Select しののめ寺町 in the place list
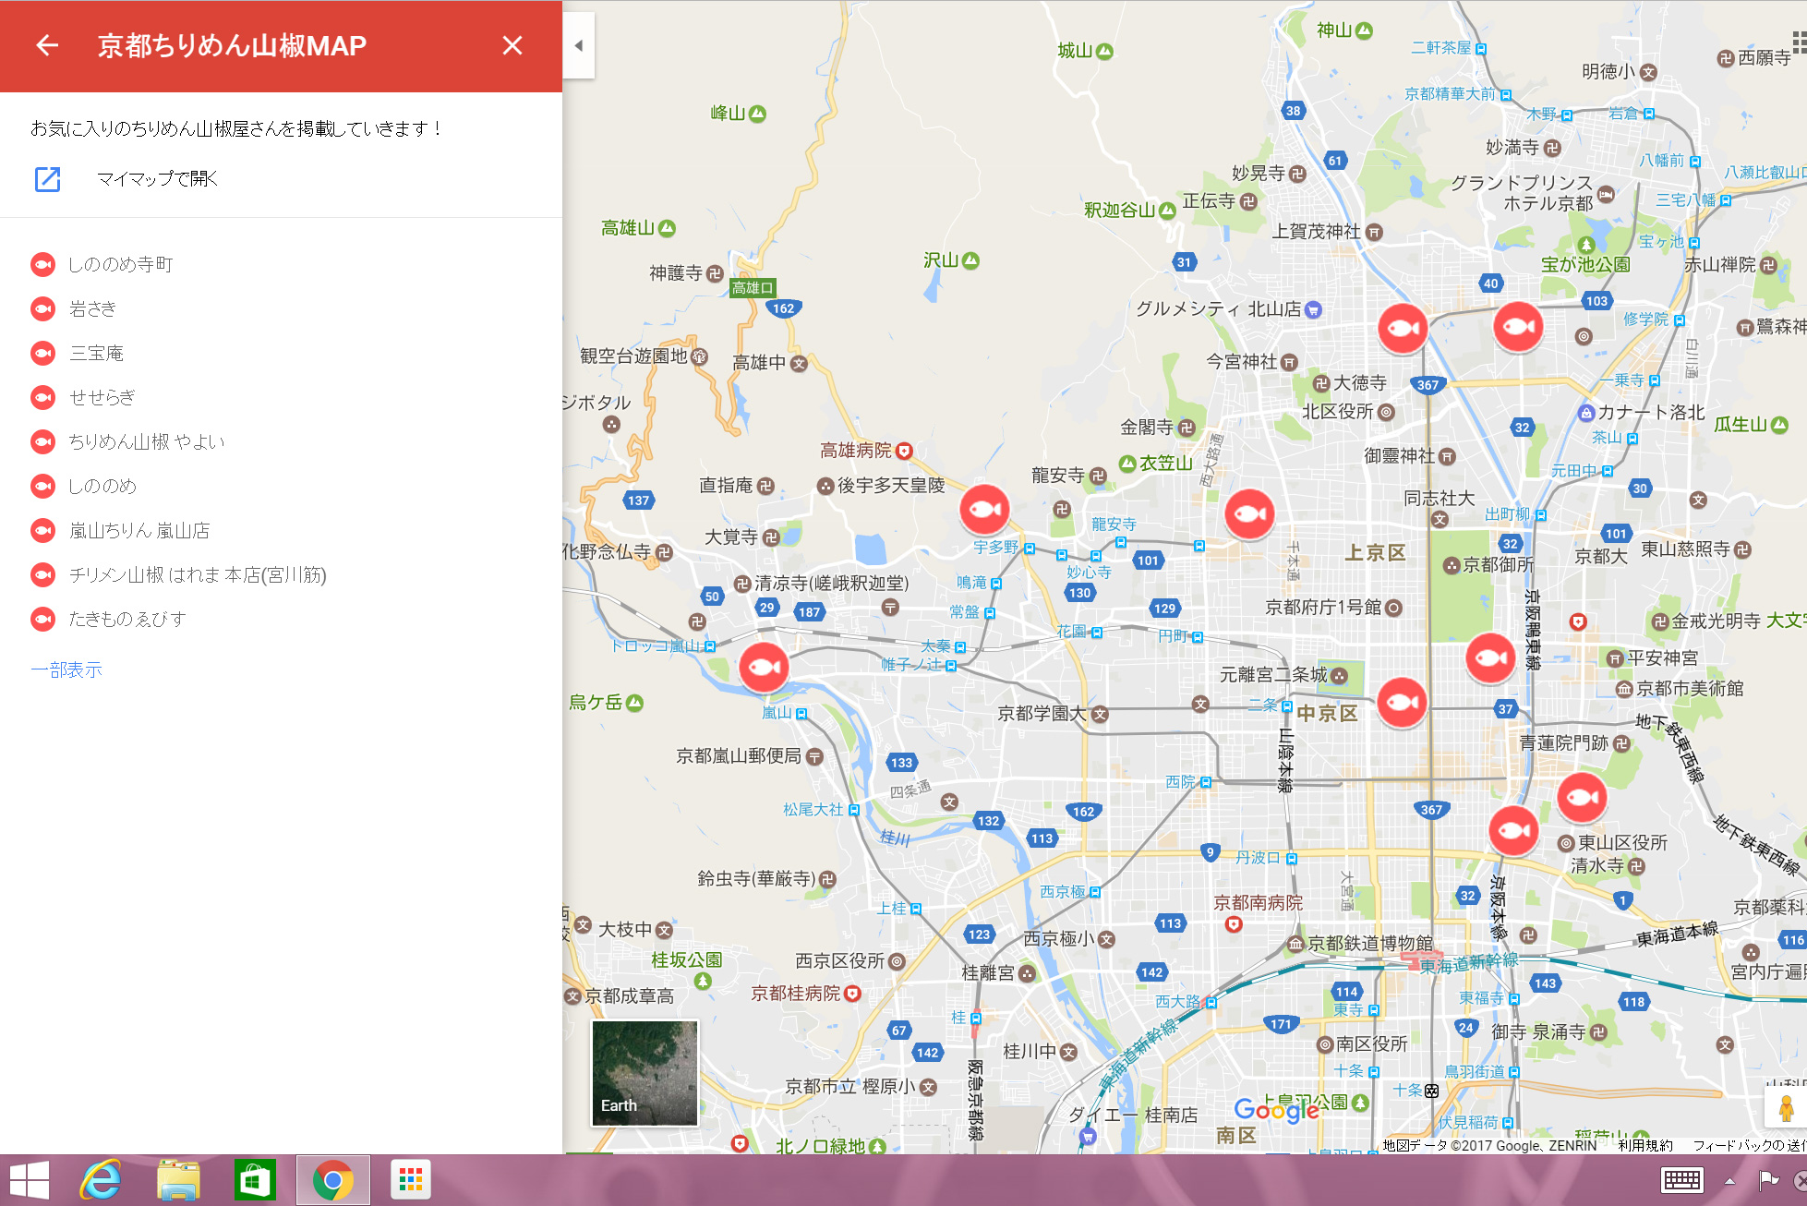 120,265
